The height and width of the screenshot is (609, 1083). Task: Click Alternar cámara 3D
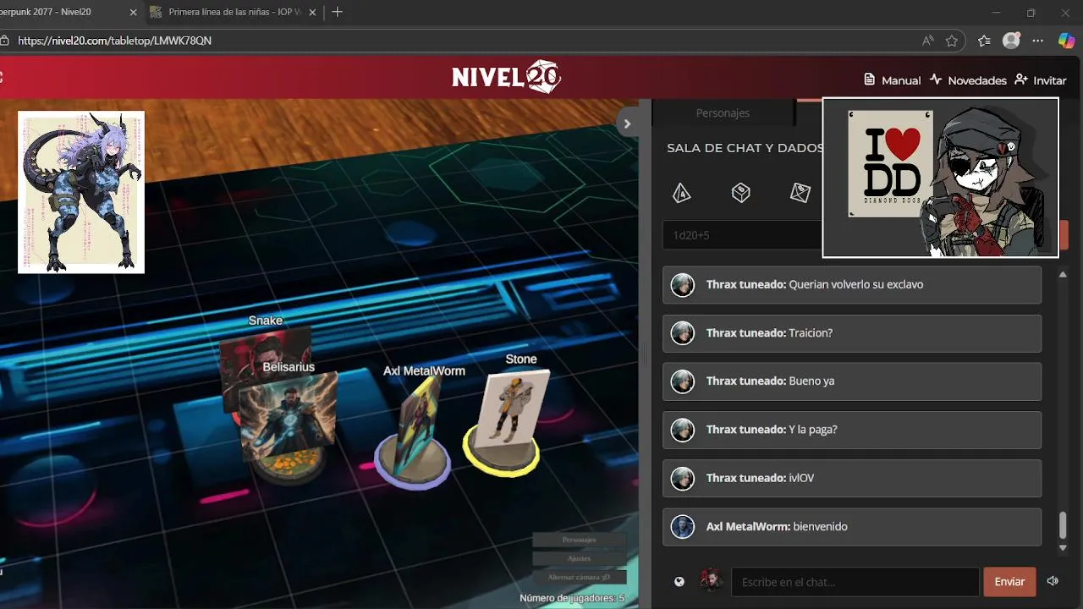(579, 577)
